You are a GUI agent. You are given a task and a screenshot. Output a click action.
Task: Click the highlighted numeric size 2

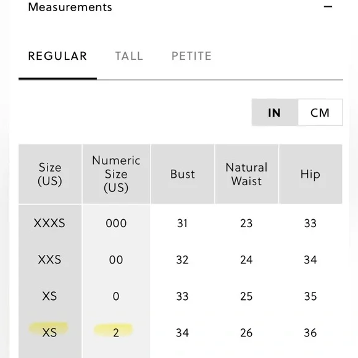(x=116, y=333)
